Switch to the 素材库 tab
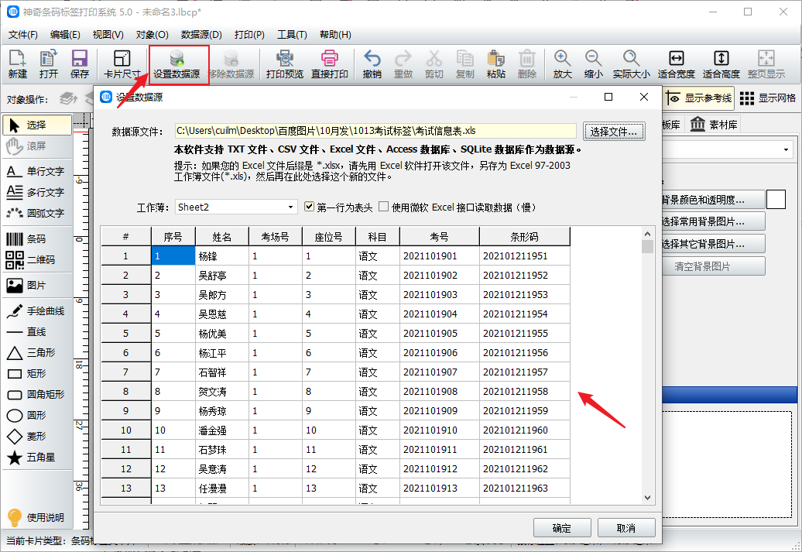 point(714,125)
